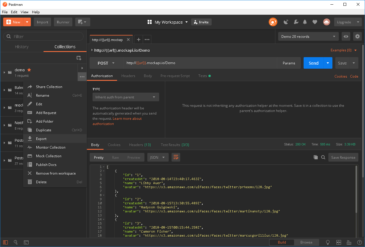The height and width of the screenshot is (247, 365).
Task: Open the Save button dropdown arrow
Action: coord(354,63)
